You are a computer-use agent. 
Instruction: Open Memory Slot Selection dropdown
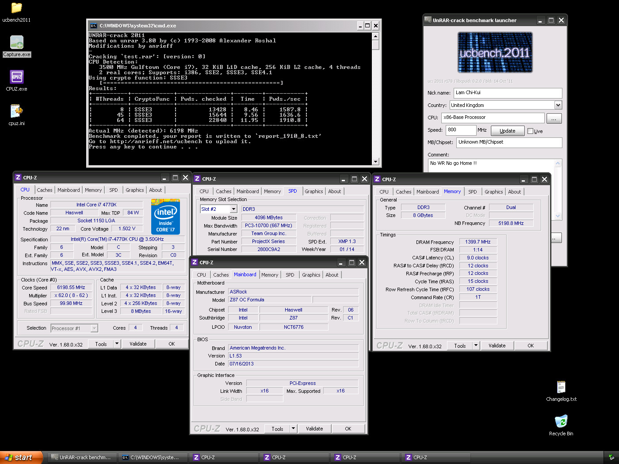[234, 209]
